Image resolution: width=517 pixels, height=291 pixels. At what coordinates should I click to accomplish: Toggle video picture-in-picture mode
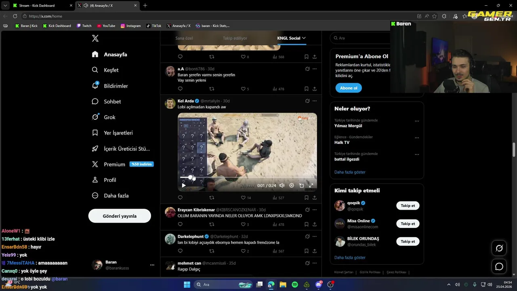301,186
